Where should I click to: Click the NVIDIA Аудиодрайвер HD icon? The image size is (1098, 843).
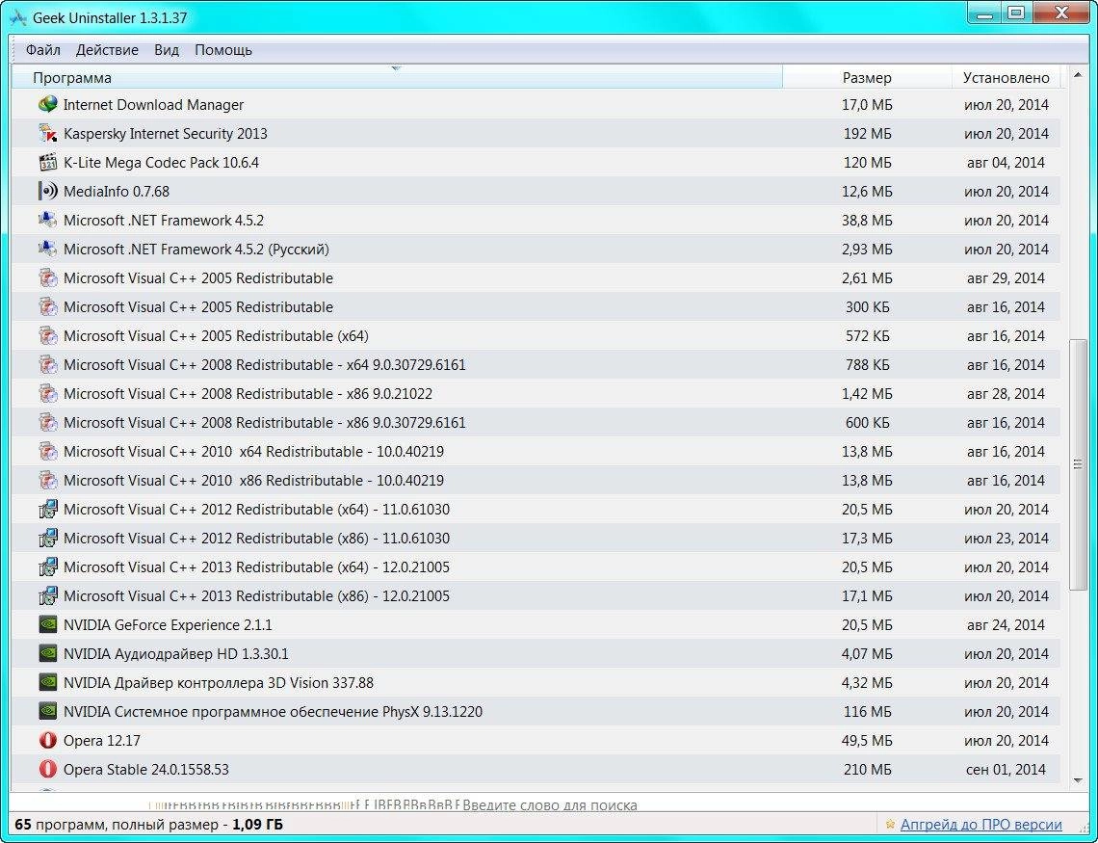47,653
